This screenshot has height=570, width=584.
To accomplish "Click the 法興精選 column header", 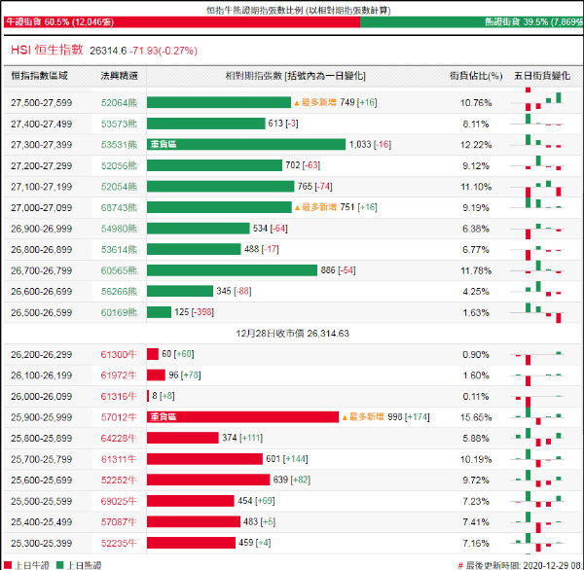I will pyautogui.click(x=119, y=76).
